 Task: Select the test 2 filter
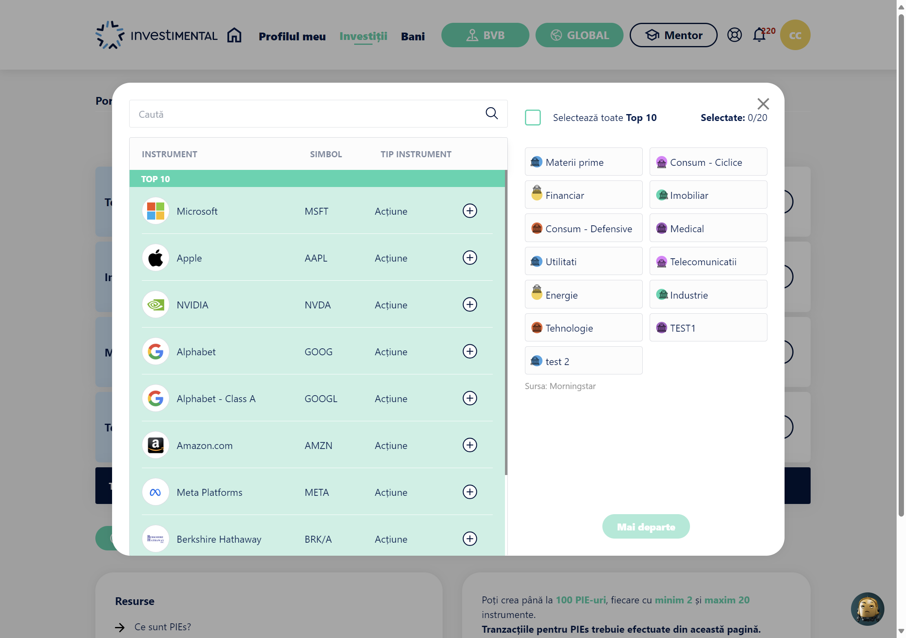(x=583, y=361)
